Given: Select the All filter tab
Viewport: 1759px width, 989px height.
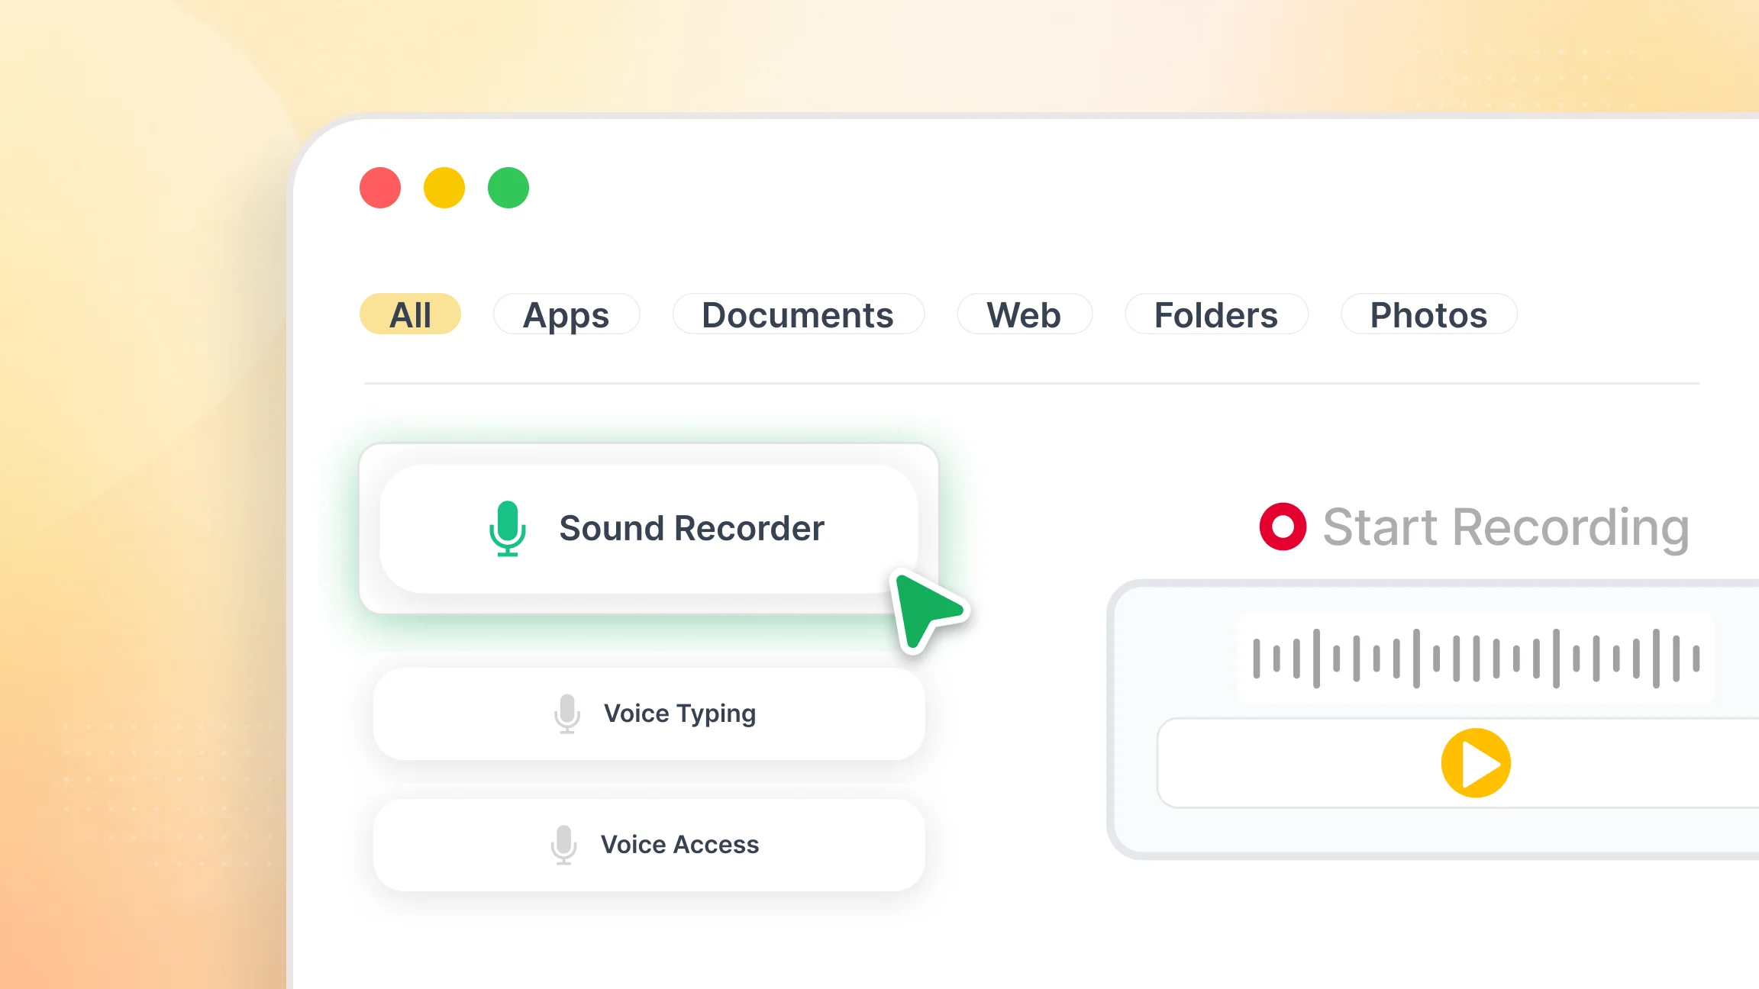Looking at the screenshot, I should tap(410, 314).
